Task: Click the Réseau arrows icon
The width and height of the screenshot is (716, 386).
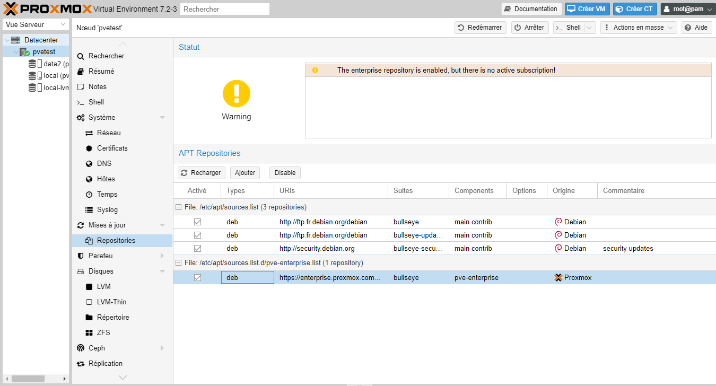Action: [89, 133]
